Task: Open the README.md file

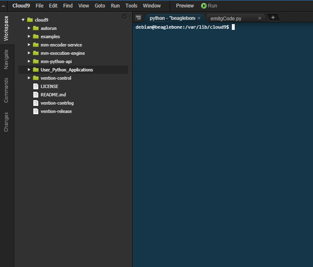Action: tap(53, 95)
